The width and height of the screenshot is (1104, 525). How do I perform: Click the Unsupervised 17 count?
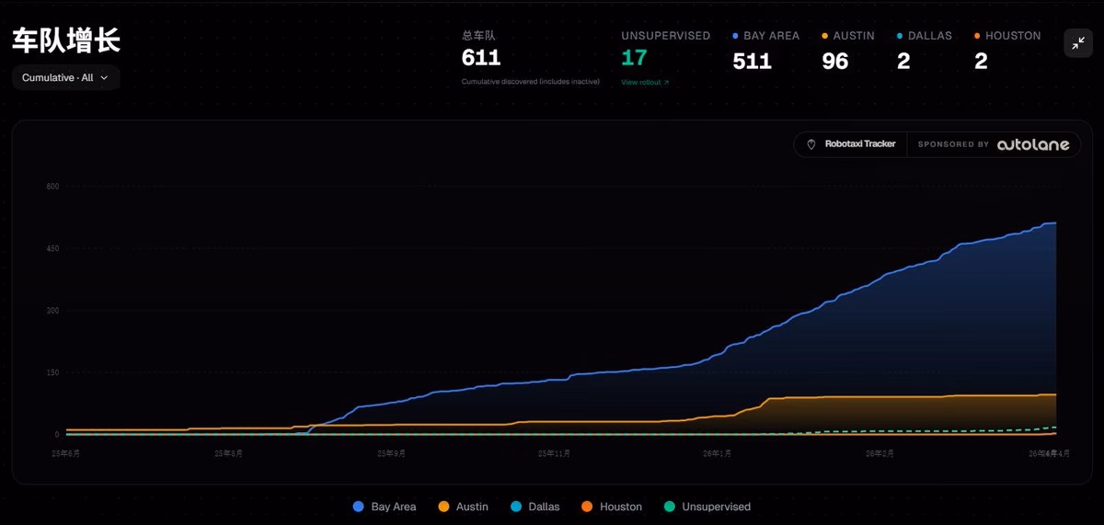634,58
